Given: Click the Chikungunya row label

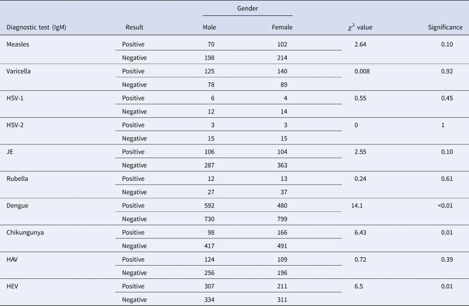Looking at the screenshot, I should 25,232.
